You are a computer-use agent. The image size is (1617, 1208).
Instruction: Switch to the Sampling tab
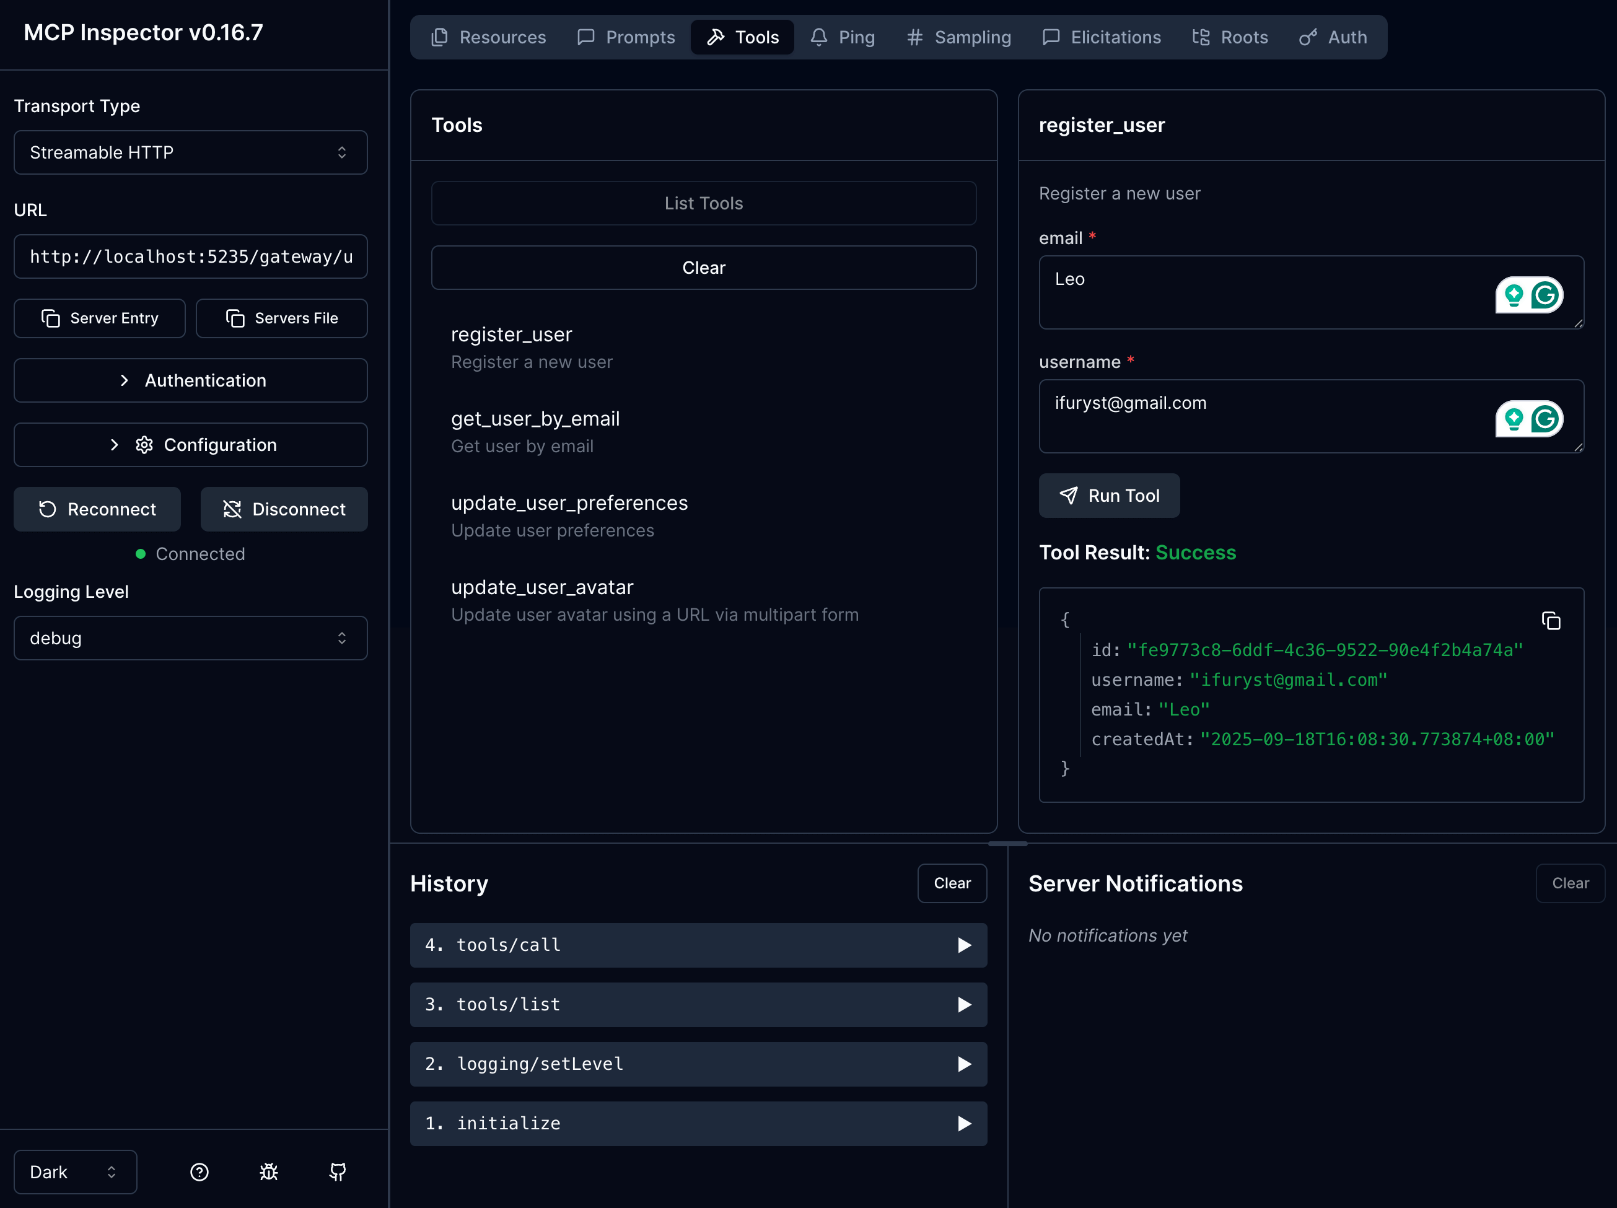958,37
